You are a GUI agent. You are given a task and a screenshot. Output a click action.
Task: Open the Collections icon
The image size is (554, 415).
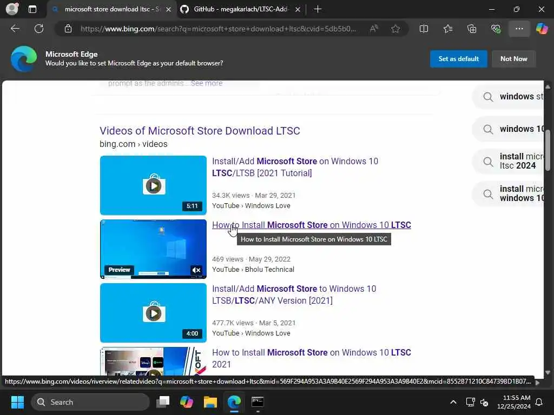tap(472, 29)
